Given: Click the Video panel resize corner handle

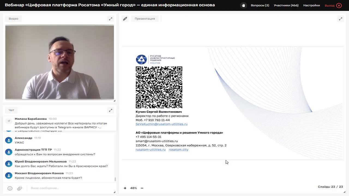Looking at the screenshot, I should click(114, 101).
